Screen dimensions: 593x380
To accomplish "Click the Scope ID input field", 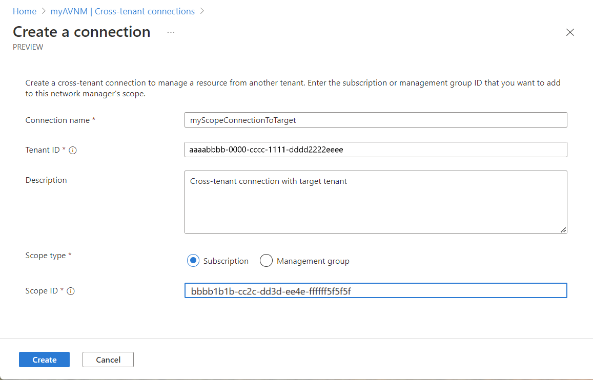I will (376, 291).
